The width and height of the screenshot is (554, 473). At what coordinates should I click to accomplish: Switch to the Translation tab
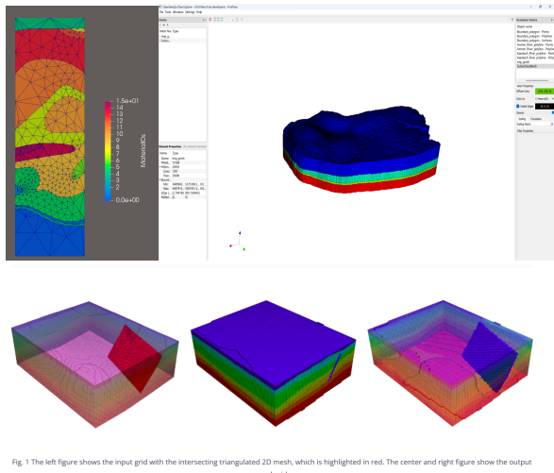(x=536, y=119)
